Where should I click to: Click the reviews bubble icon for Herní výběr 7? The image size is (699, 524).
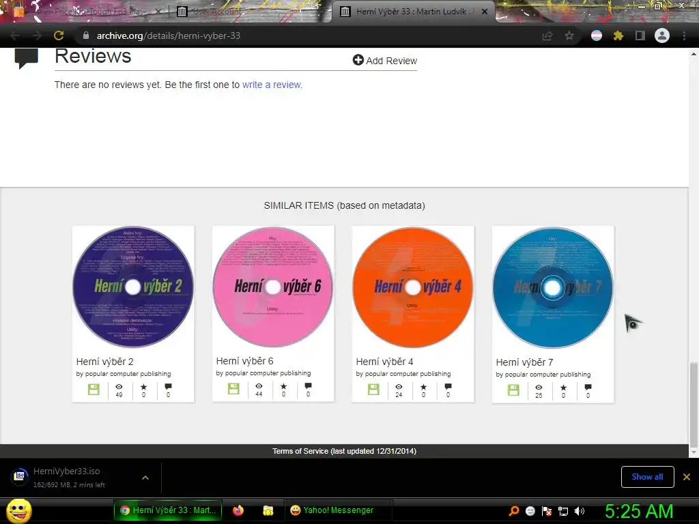click(588, 388)
